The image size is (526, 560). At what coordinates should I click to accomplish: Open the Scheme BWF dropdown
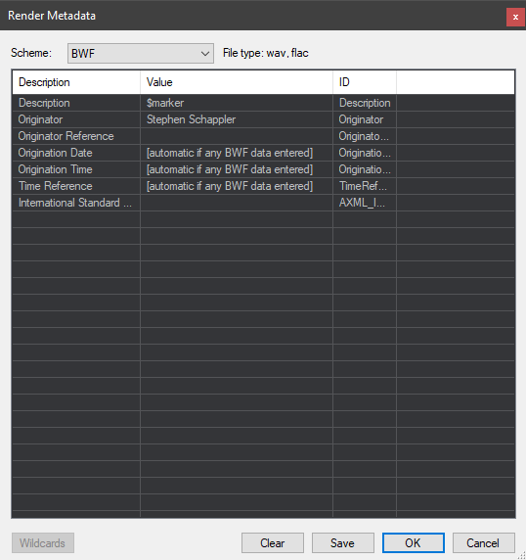pos(141,53)
